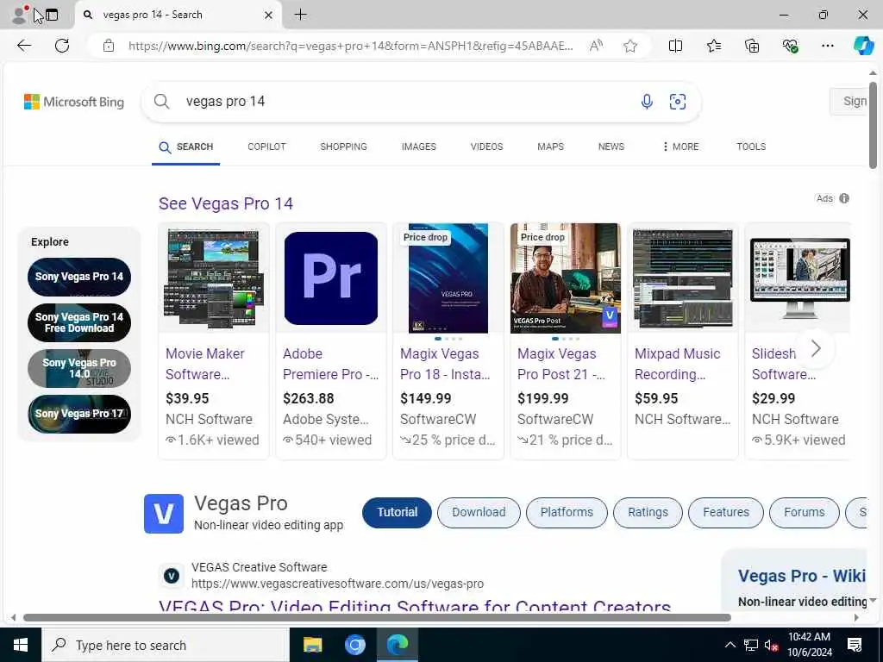Open split screen view

(x=675, y=46)
